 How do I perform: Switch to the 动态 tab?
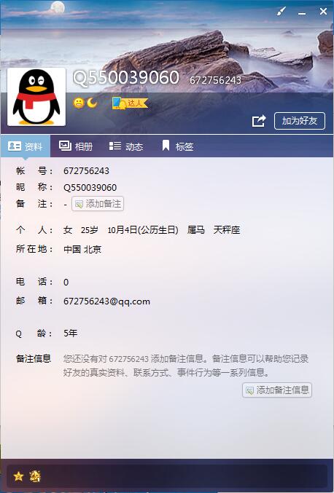coord(126,146)
